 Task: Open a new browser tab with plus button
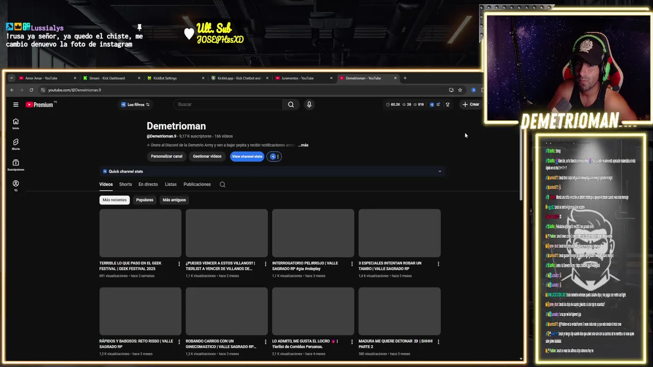[405, 78]
